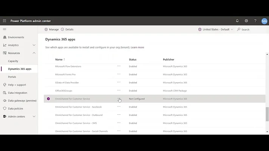Open Help + support page
This screenshot has width=269, height=151.
point(17,85)
